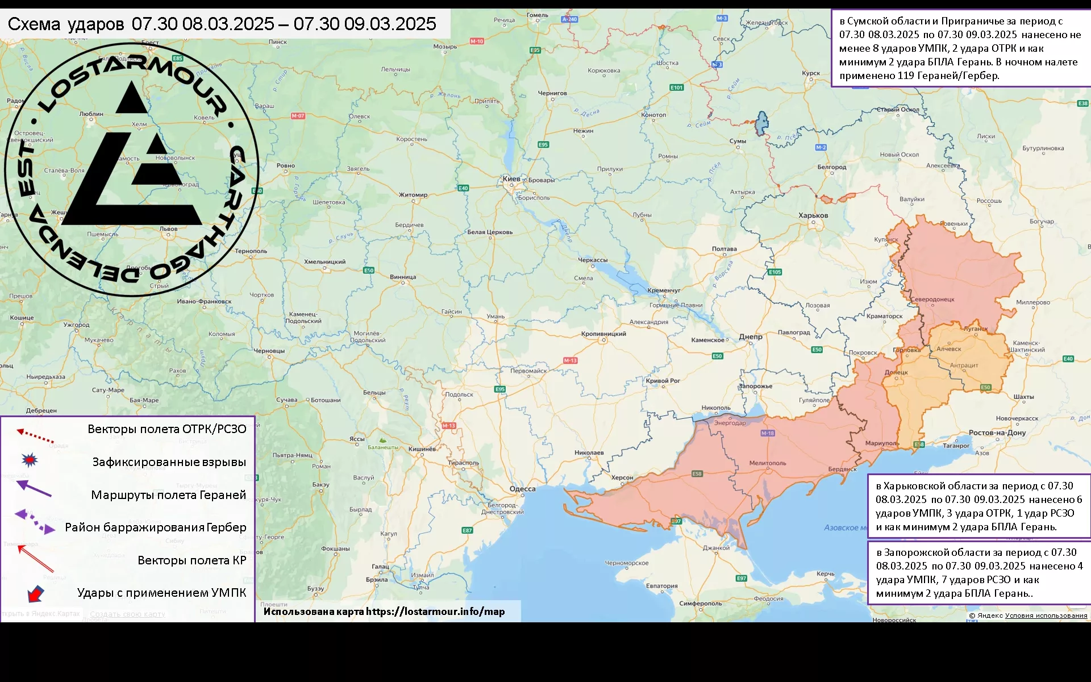Click the M-2 road marker near Белгород
Viewport: 1091px width, 682px height.
[x=821, y=147]
